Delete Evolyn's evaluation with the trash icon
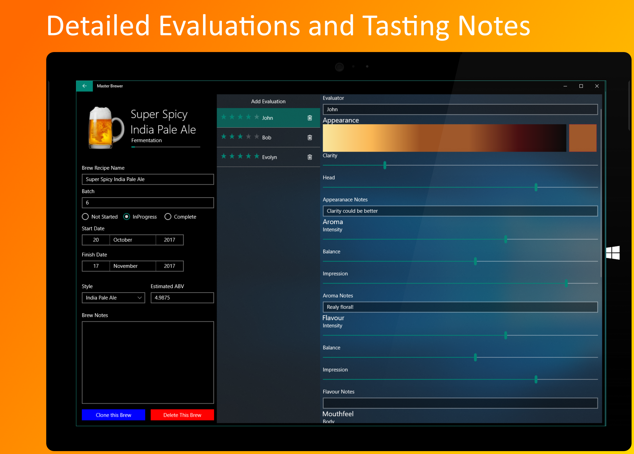The image size is (634, 454). pyautogui.click(x=309, y=157)
